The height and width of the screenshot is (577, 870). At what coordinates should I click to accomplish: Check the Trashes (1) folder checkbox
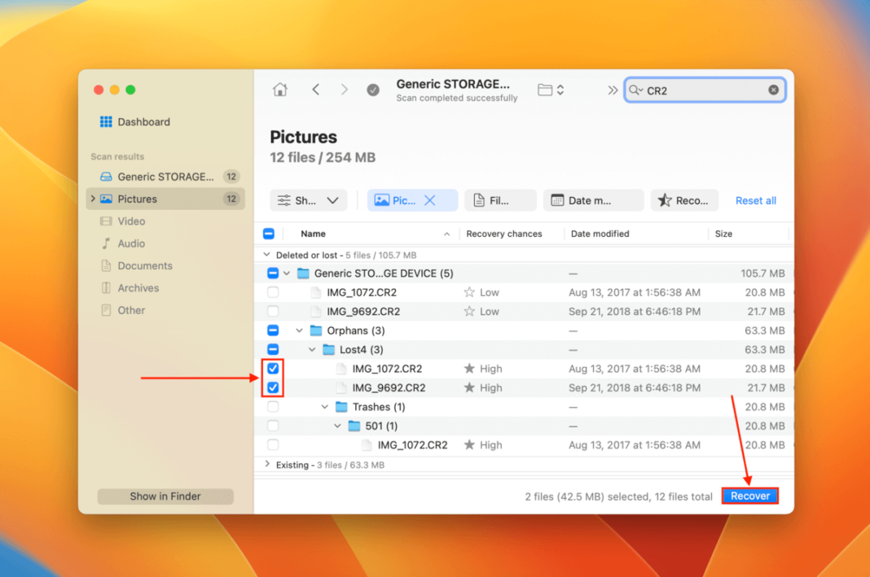click(273, 407)
